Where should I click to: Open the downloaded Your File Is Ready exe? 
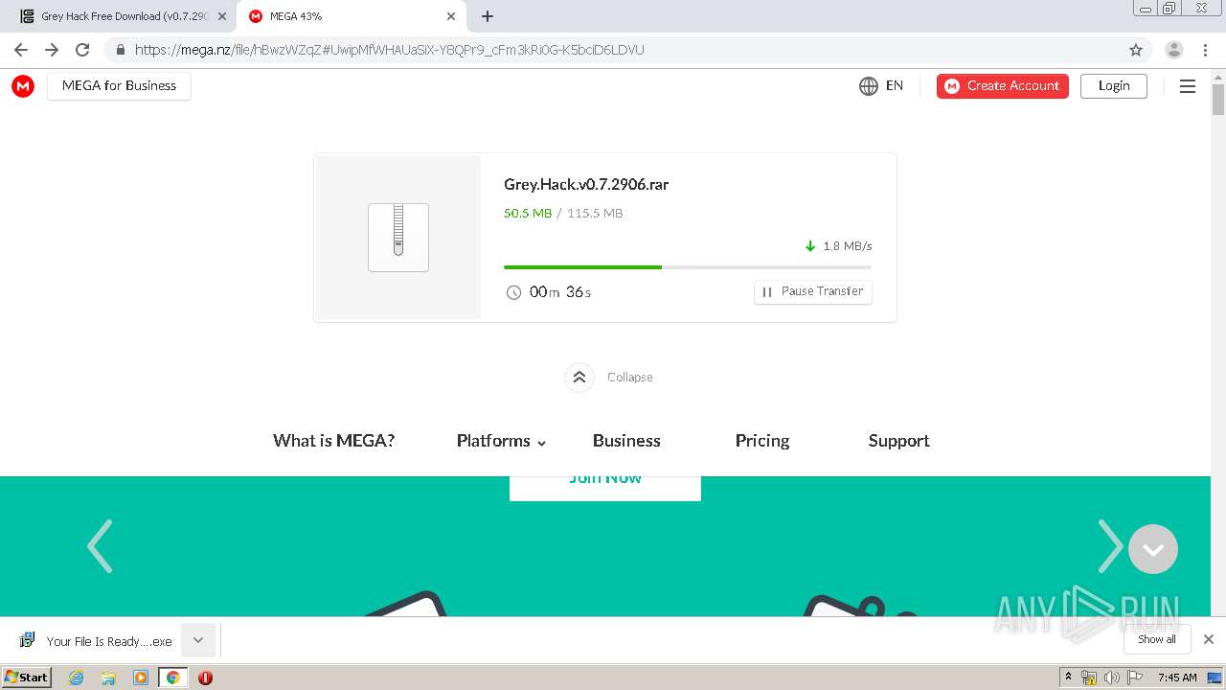tap(96, 640)
